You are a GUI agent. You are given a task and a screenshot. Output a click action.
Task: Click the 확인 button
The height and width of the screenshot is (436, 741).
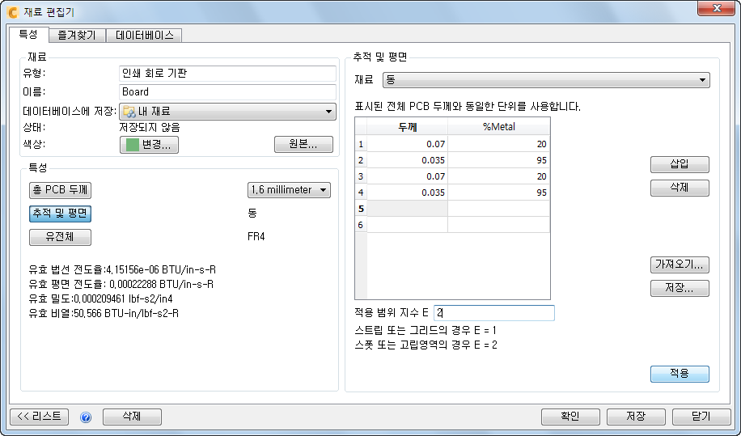coord(570,417)
